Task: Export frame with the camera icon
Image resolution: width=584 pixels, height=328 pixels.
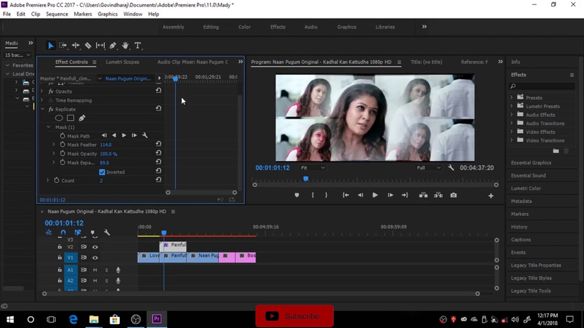Action: click(x=454, y=195)
